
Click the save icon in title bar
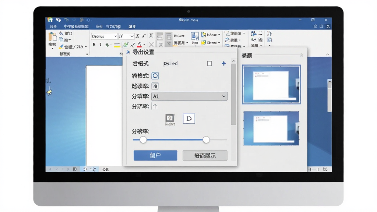click(x=50, y=20)
